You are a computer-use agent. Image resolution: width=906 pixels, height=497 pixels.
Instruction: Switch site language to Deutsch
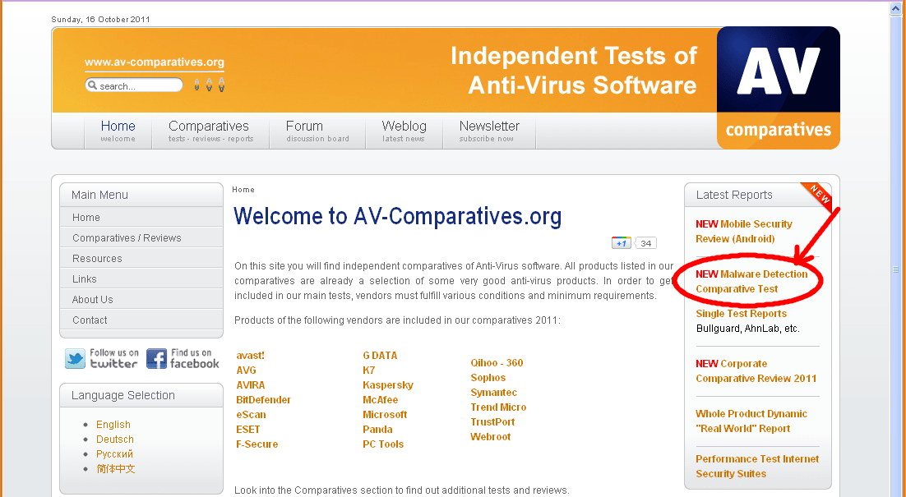point(115,439)
